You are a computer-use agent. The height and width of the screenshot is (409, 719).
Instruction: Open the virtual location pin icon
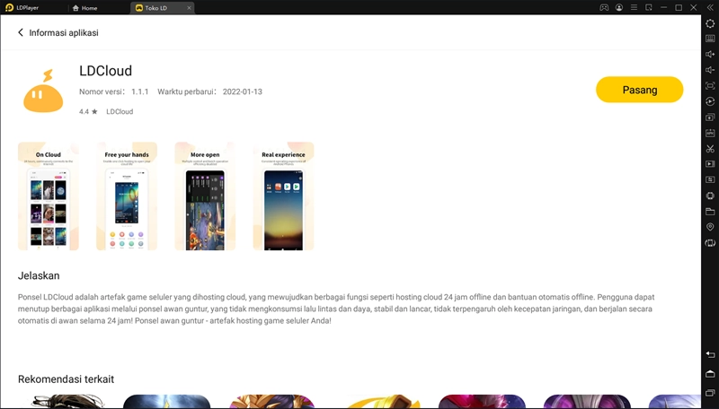[x=710, y=227]
